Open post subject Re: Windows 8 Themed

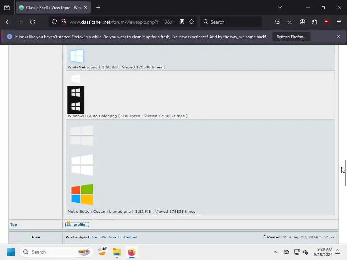tap(115, 237)
